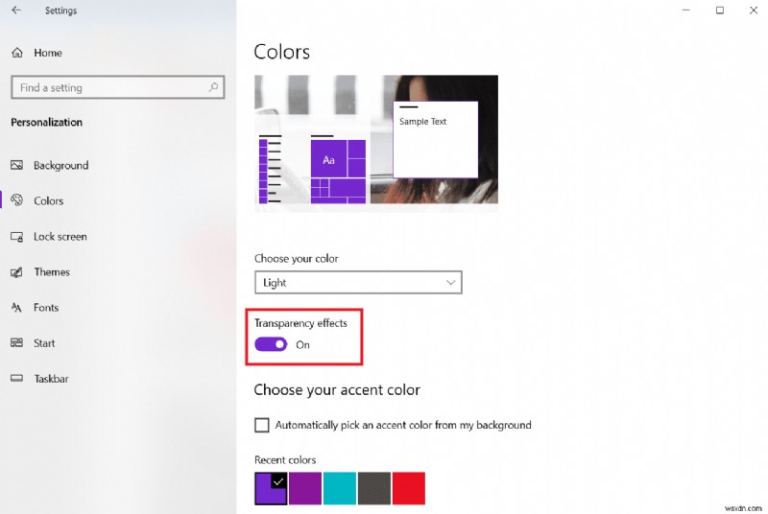The width and height of the screenshot is (768, 514).
Task: Click the Taskbar icon in sidebar
Action: tap(16, 378)
